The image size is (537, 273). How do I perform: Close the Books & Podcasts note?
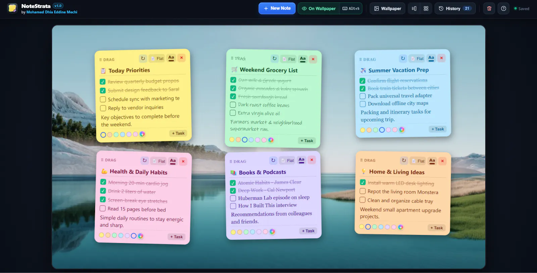point(312,160)
